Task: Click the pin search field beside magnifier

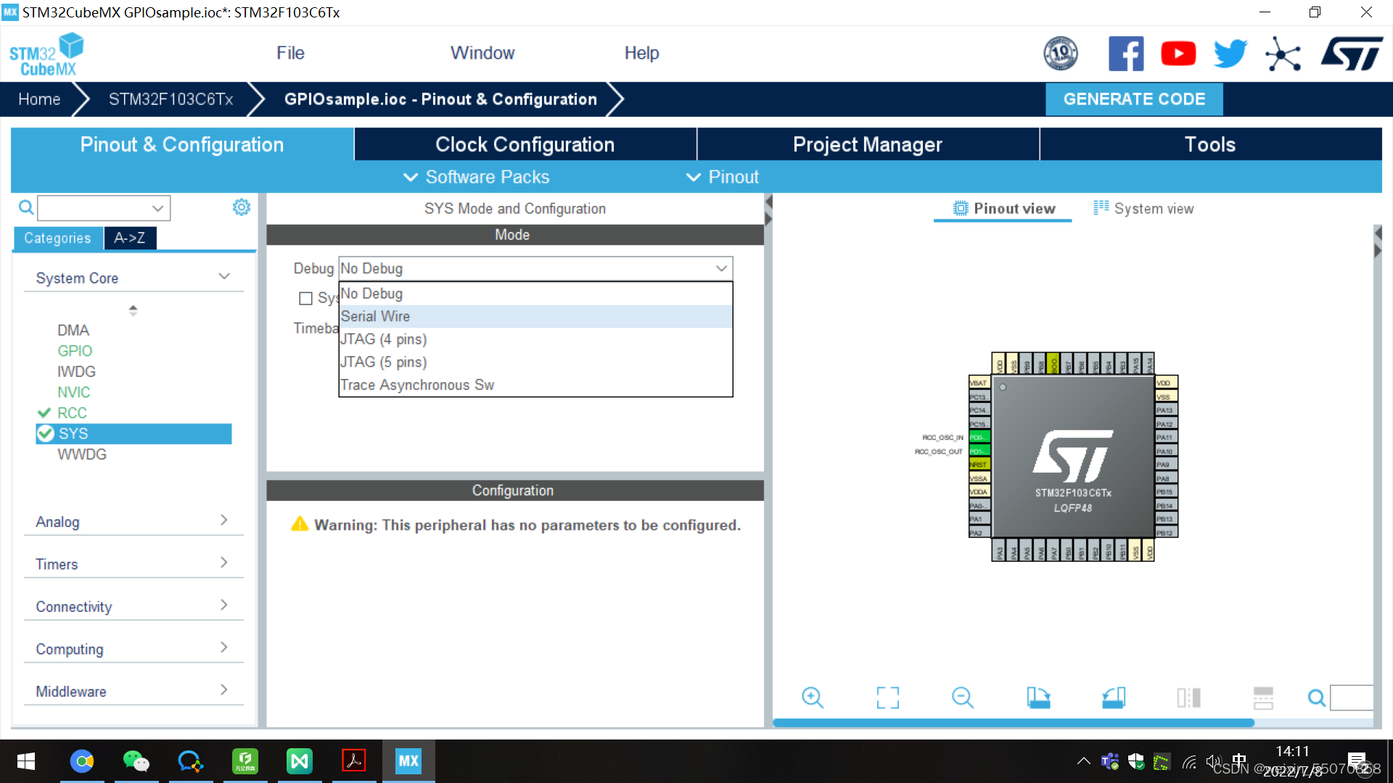Action: click(x=1351, y=697)
